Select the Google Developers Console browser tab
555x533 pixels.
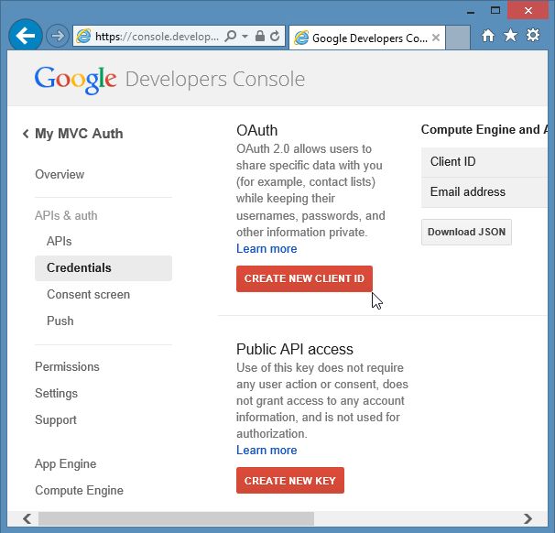coord(367,38)
